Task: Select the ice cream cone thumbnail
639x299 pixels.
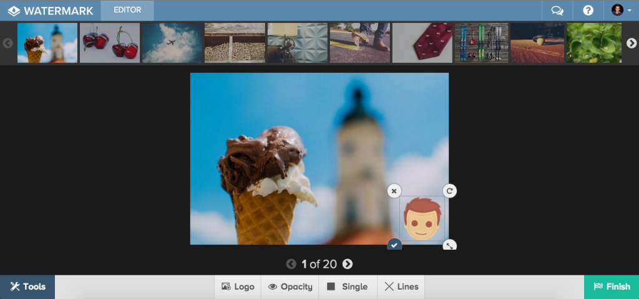Action: pyautogui.click(x=47, y=43)
